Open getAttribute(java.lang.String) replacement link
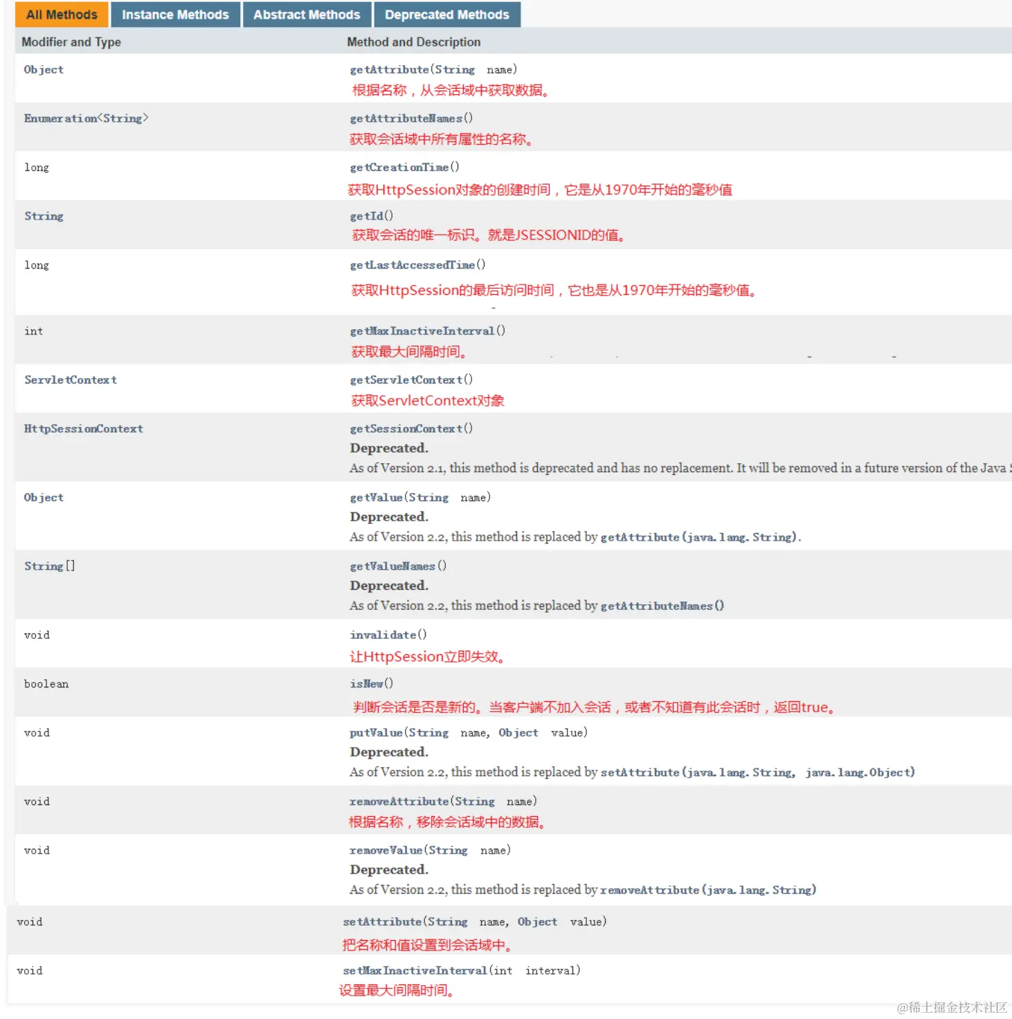 pyautogui.click(x=699, y=536)
